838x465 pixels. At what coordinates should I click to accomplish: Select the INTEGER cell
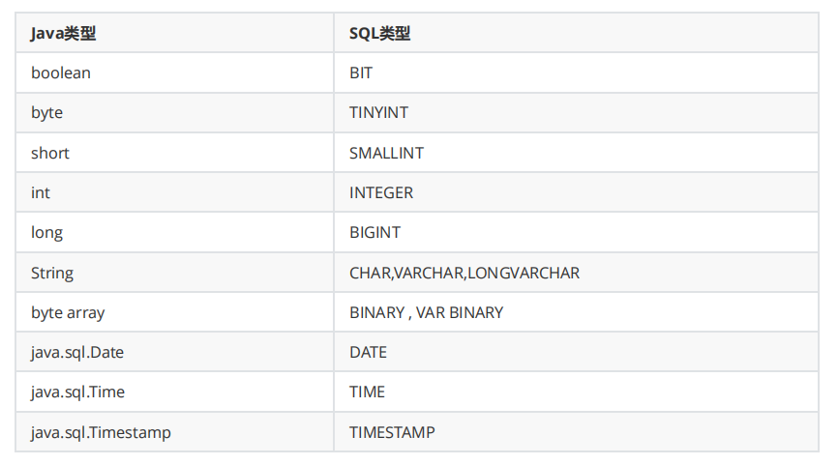[x=381, y=192]
